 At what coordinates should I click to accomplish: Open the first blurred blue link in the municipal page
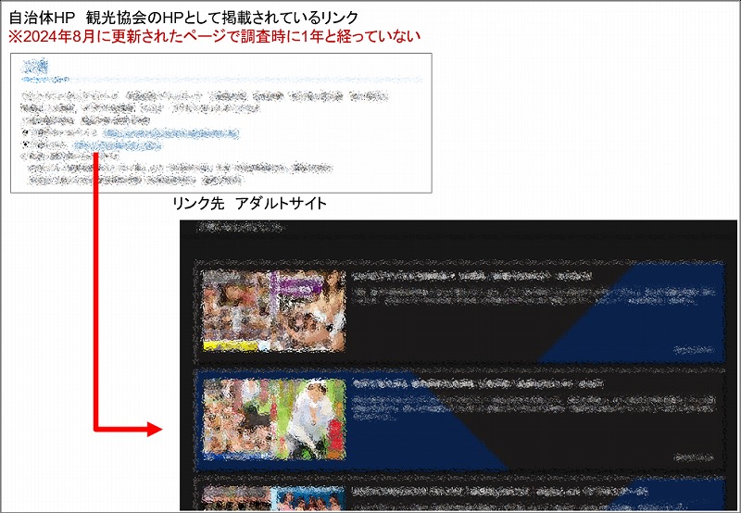pos(171,134)
